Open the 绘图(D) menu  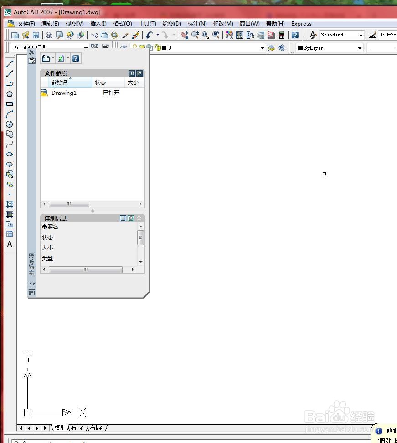tap(172, 24)
